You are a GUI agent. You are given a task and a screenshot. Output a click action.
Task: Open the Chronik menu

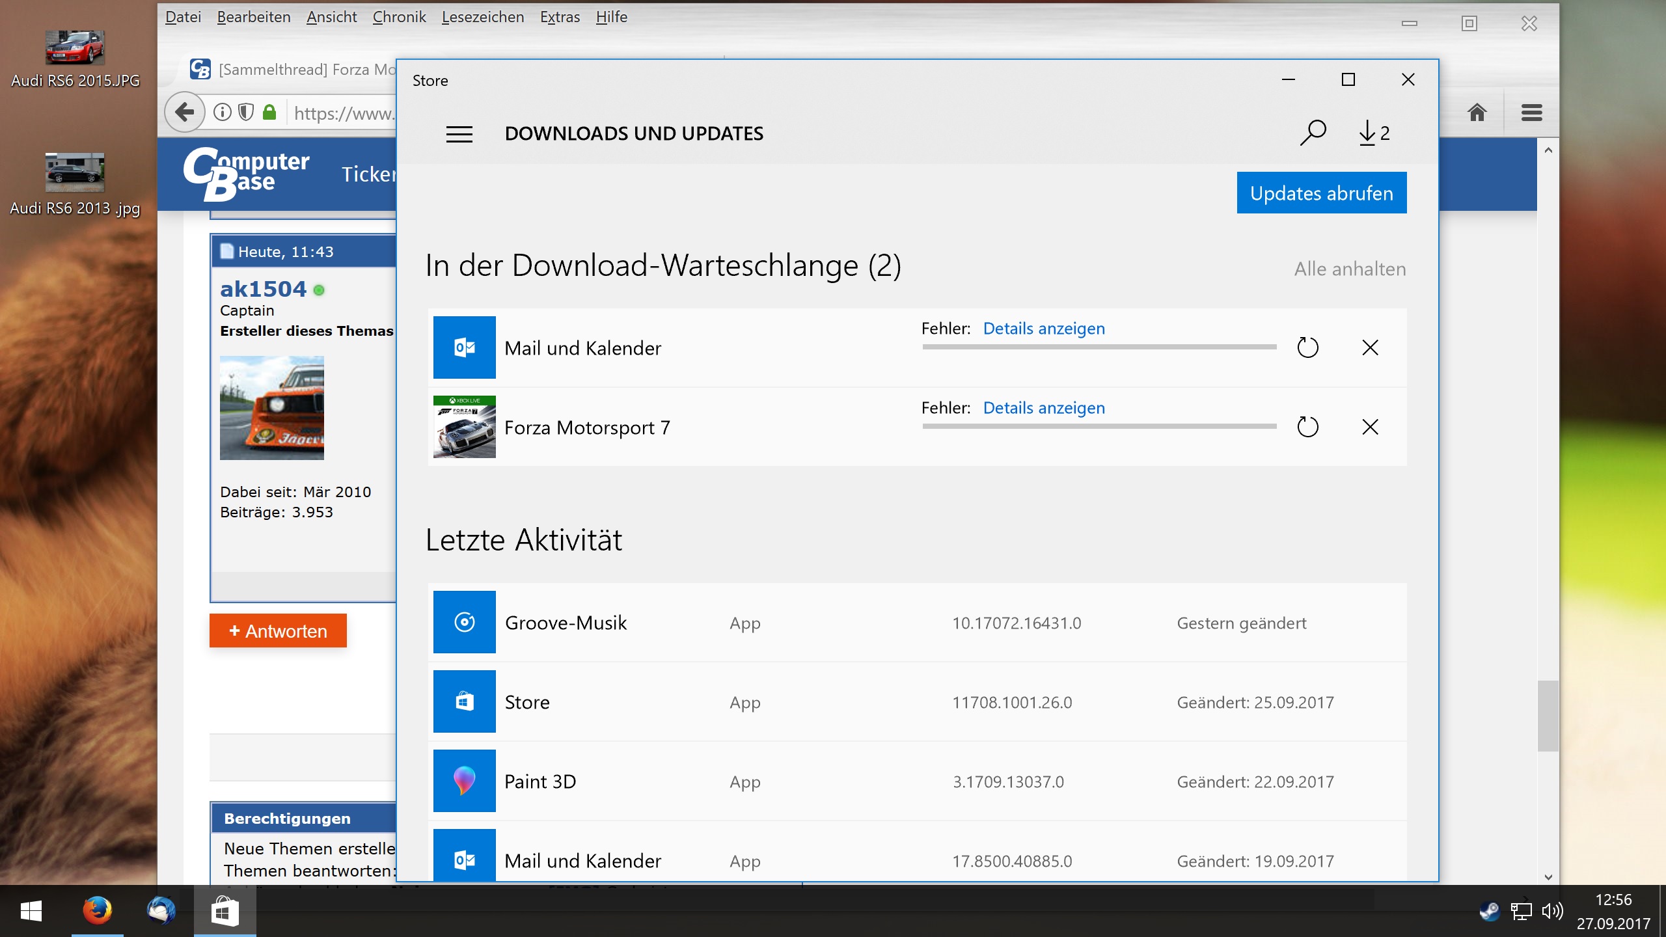(x=399, y=17)
